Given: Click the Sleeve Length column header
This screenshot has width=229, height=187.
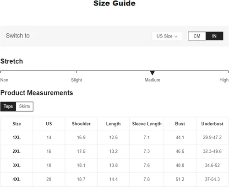Looking at the screenshot, I should (147, 124).
